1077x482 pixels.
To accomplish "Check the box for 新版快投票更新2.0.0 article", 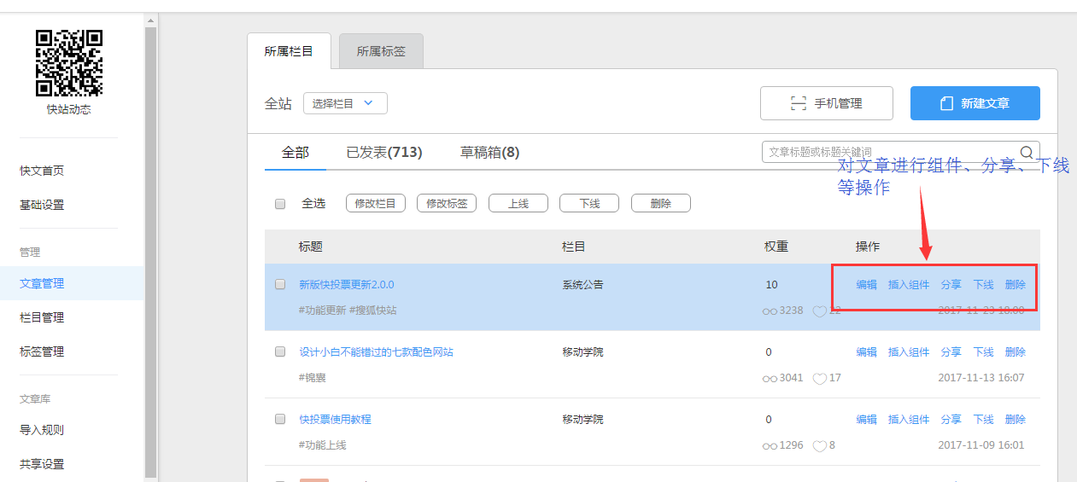I will pyautogui.click(x=280, y=285).
